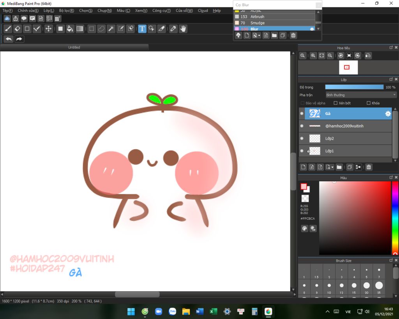
Task: Rotate canvas left in Navigator
Action: coord(341,55)
